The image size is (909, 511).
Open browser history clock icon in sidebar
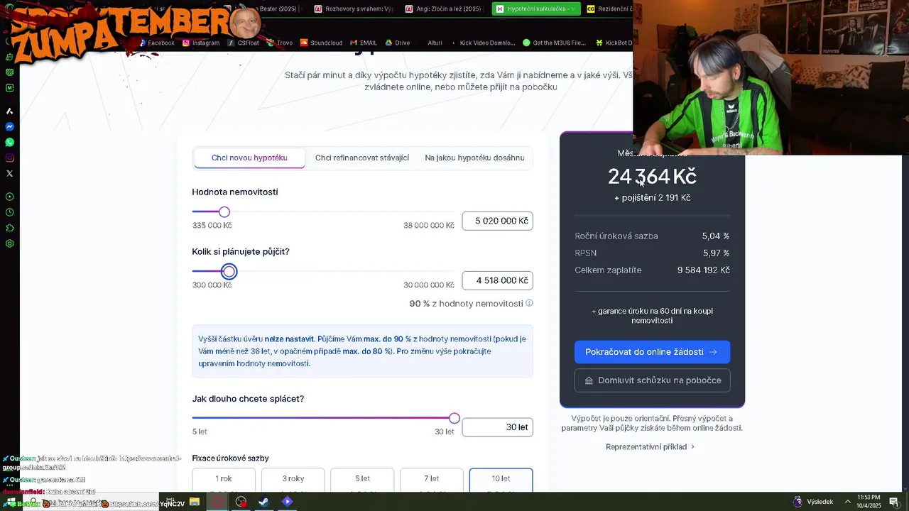pos(9,212)
